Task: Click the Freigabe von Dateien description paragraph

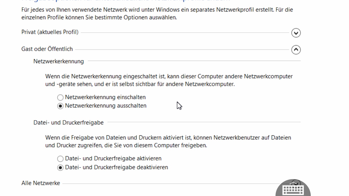Action: [168, 141]
